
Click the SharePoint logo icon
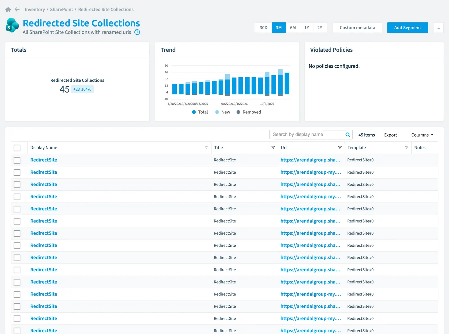(x=12, y=25)
